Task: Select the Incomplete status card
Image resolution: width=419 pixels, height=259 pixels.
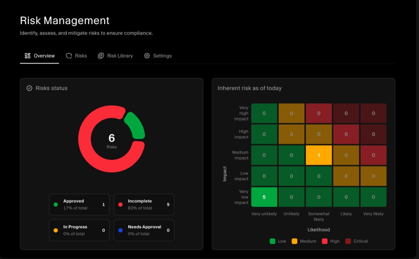Action: click(x=144, y=205)
